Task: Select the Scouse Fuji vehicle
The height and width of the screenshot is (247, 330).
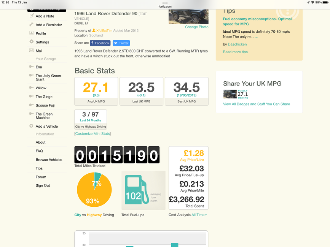Action: pos(45,105)
